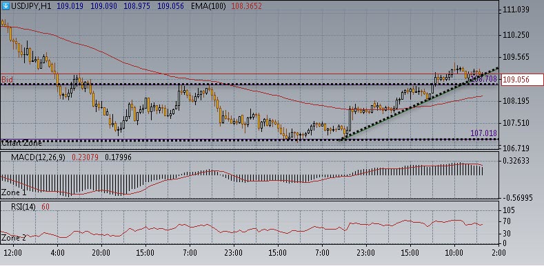
Task: Select the 107.018 support level label
Action: [483, 133]
